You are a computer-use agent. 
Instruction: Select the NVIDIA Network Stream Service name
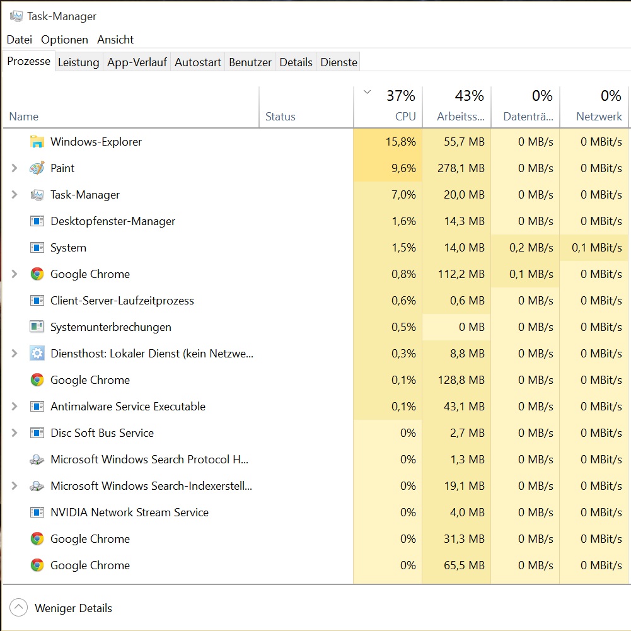click(129, 512)
